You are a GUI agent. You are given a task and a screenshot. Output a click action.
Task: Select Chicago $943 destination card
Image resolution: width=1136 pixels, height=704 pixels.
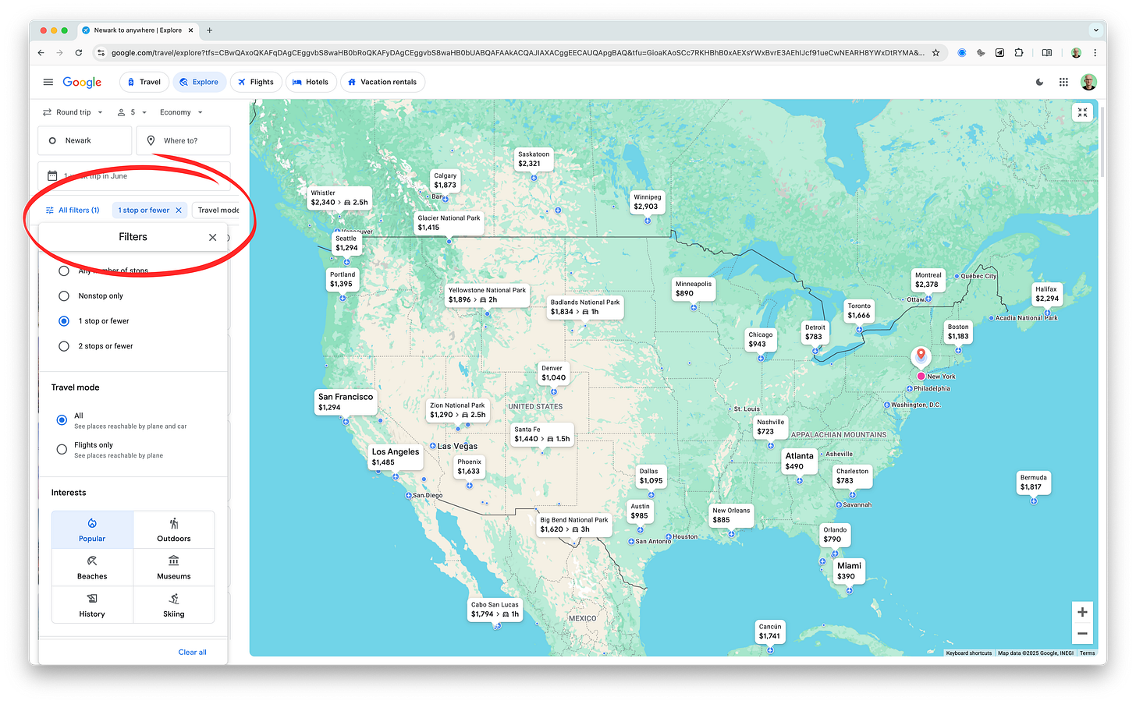click(x=761, y=340)
